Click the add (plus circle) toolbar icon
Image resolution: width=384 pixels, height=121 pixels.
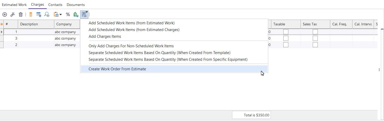click(5, 14)
